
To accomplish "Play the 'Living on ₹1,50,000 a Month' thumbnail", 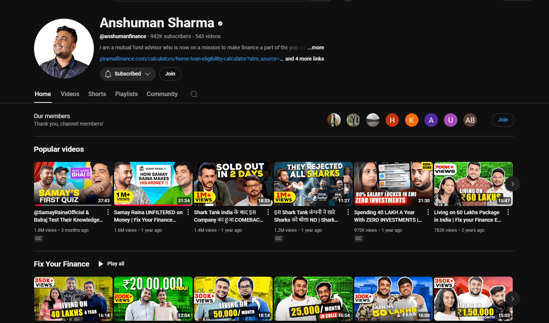I will pyautogui.click(x=473, y=299).
